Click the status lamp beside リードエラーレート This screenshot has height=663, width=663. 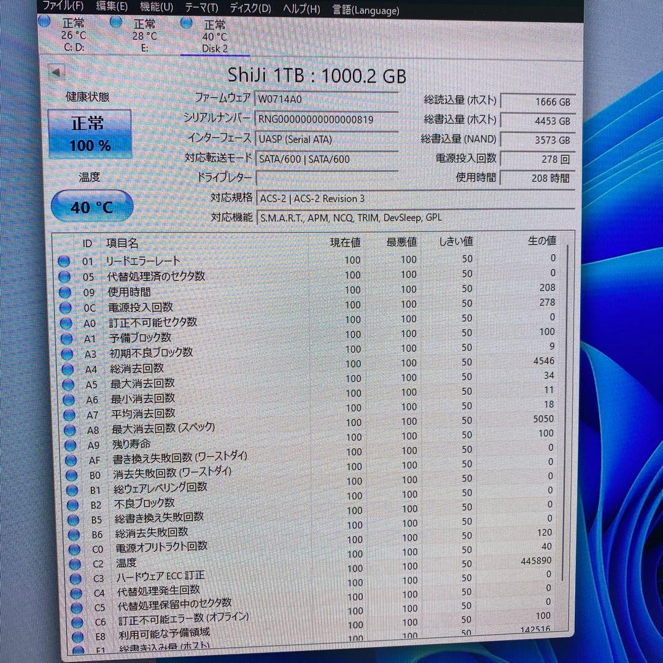63,260
